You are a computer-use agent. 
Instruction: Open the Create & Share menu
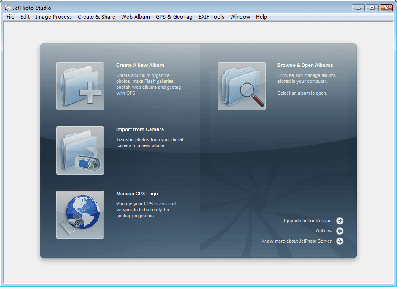pos(96,17)
